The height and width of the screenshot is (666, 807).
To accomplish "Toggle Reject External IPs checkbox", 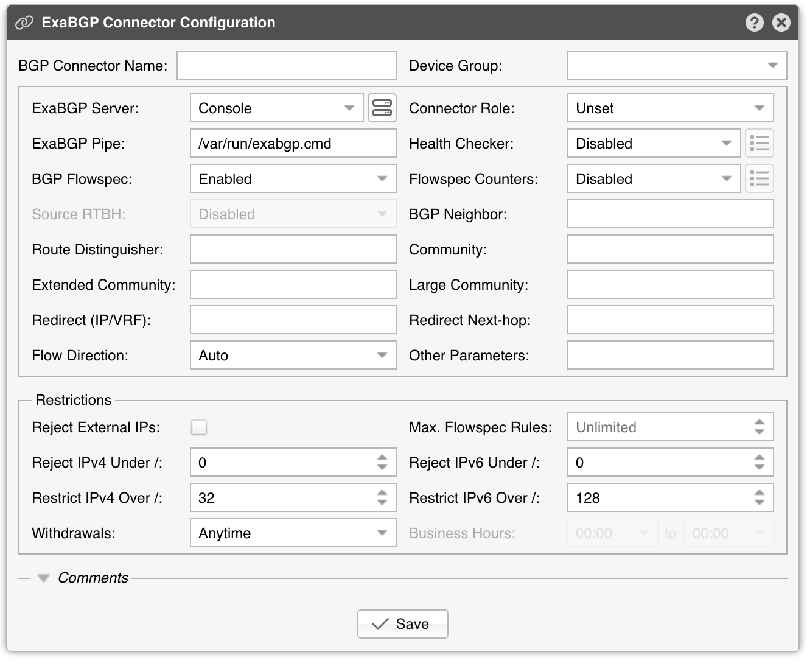I will [199, 427].
